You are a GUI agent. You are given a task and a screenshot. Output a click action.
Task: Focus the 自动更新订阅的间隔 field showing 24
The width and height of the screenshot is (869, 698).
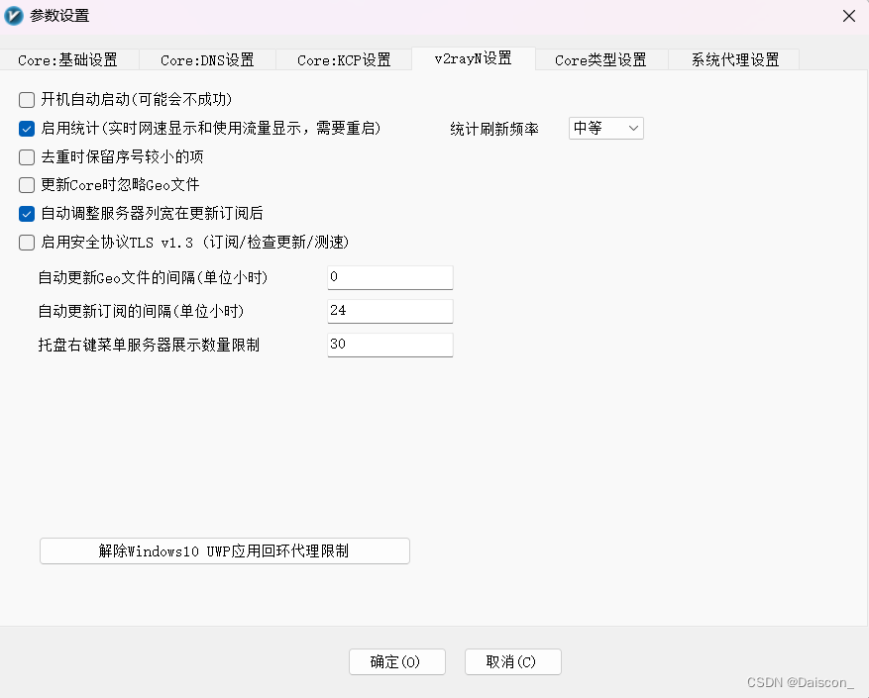coord(390,311)
